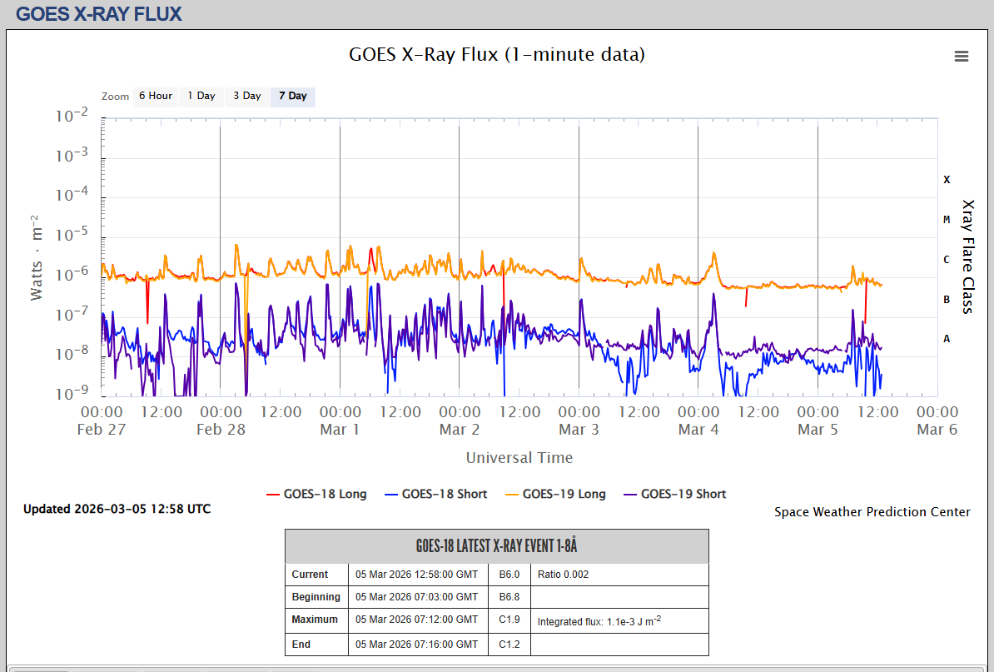The image size is (994, 672).
Task: Open the chart context menu hamburger icon
Action: point(962,56)
